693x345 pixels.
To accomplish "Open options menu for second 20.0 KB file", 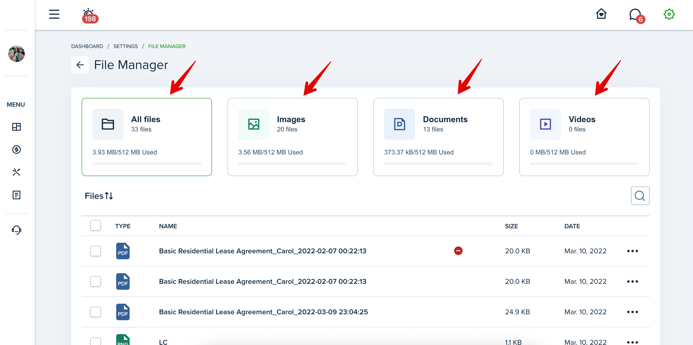I will 632,281.
